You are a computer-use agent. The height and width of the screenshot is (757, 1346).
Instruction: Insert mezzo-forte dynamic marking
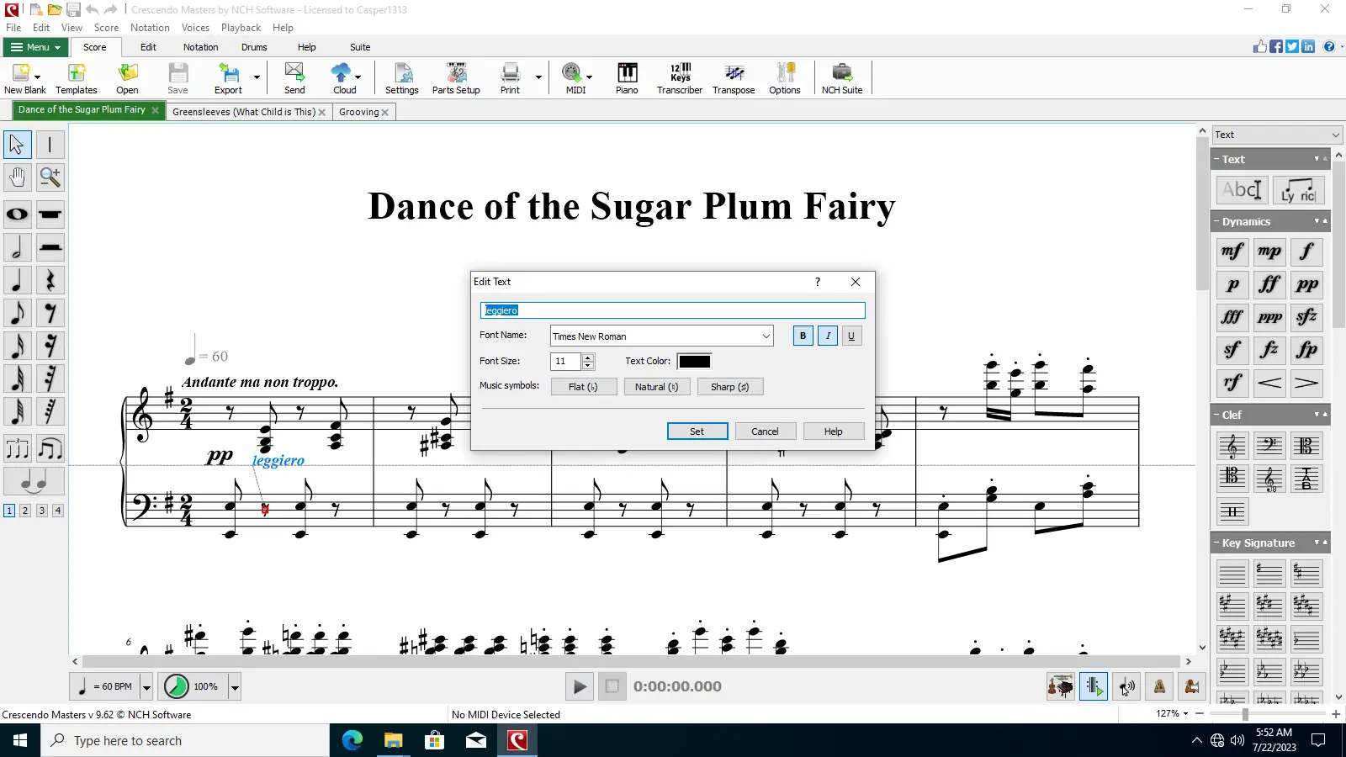1232,251
